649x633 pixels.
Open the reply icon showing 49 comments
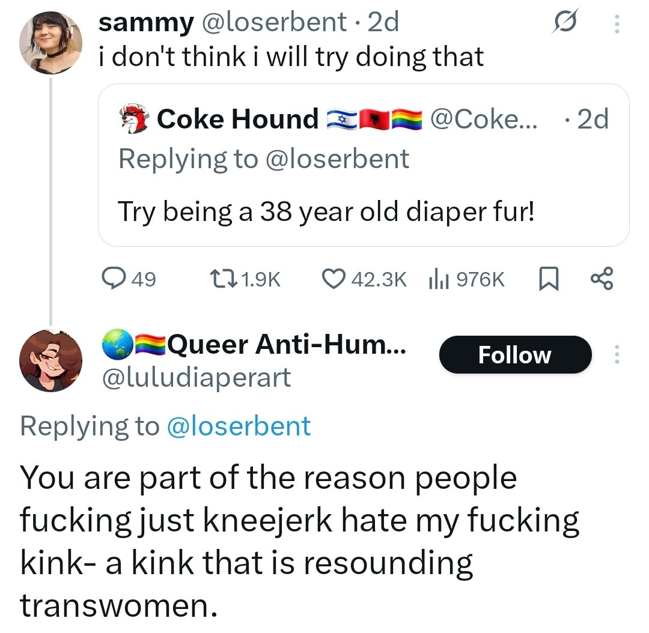(129, 279)
